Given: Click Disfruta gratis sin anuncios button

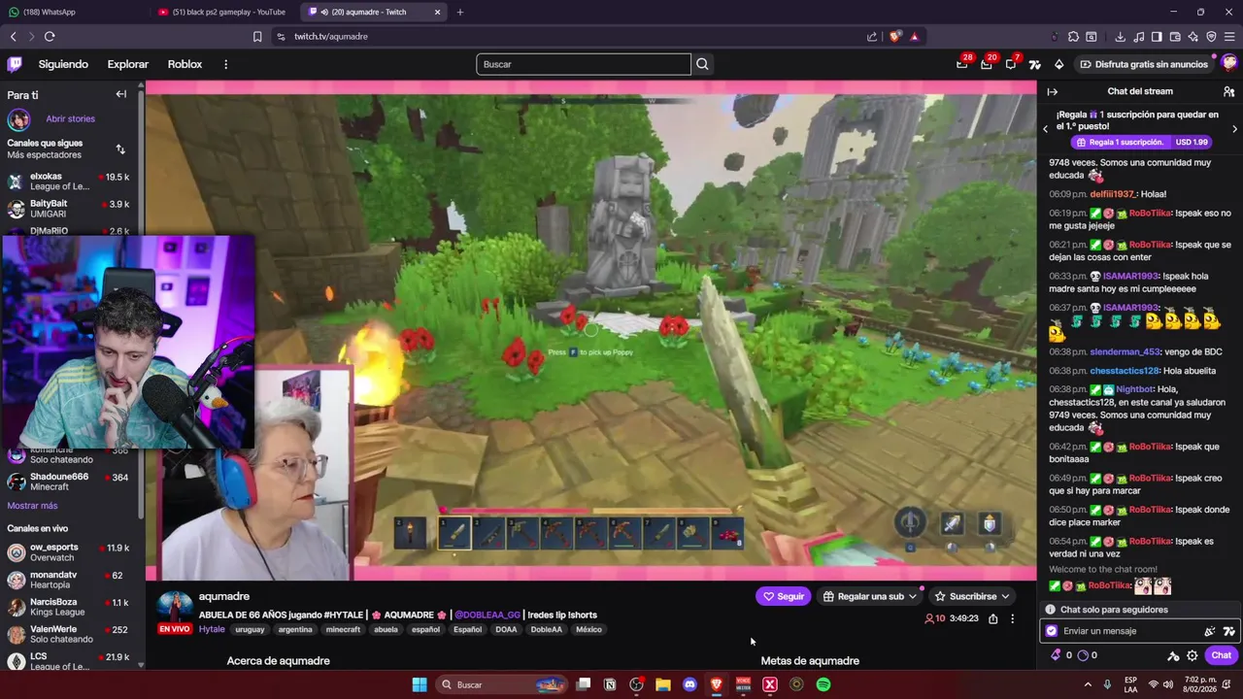Looking at the screenshot, I should click(x=1143, y=64).
